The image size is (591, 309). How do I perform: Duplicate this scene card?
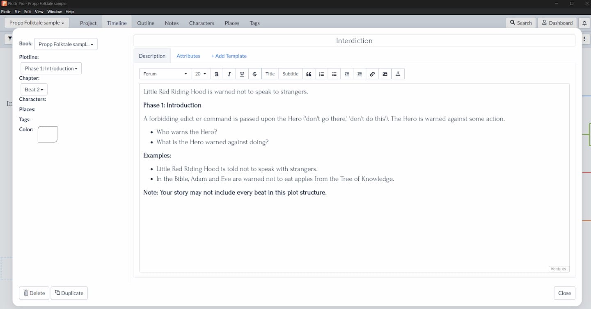(x=69, y=293)
